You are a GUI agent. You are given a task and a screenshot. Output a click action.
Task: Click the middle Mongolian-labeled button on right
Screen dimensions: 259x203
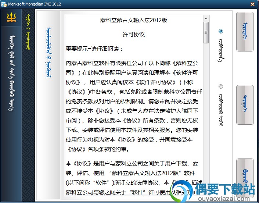click(x=245, y=105)
